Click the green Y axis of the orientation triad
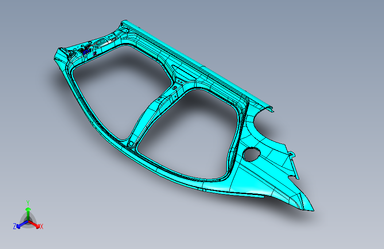384x249 pixels. pyautogui.click(x=28, y=214)
